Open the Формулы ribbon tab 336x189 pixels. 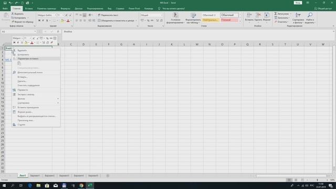(65, 8)
